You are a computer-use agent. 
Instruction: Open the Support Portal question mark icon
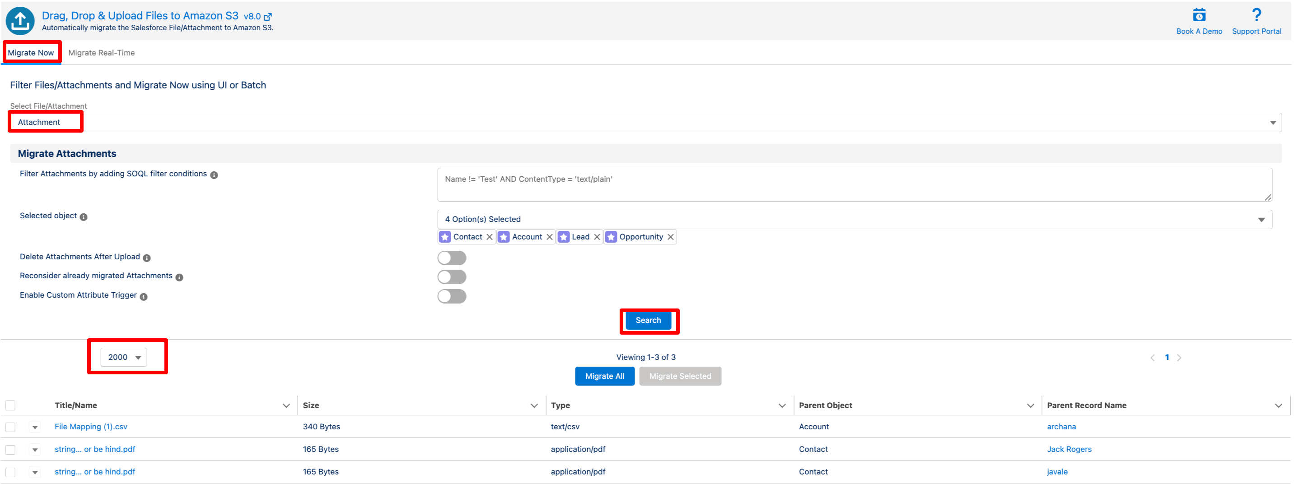pyautogui.click(x=1256, y=15)
